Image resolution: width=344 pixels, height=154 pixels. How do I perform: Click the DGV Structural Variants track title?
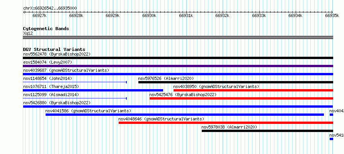coord(54,49)
